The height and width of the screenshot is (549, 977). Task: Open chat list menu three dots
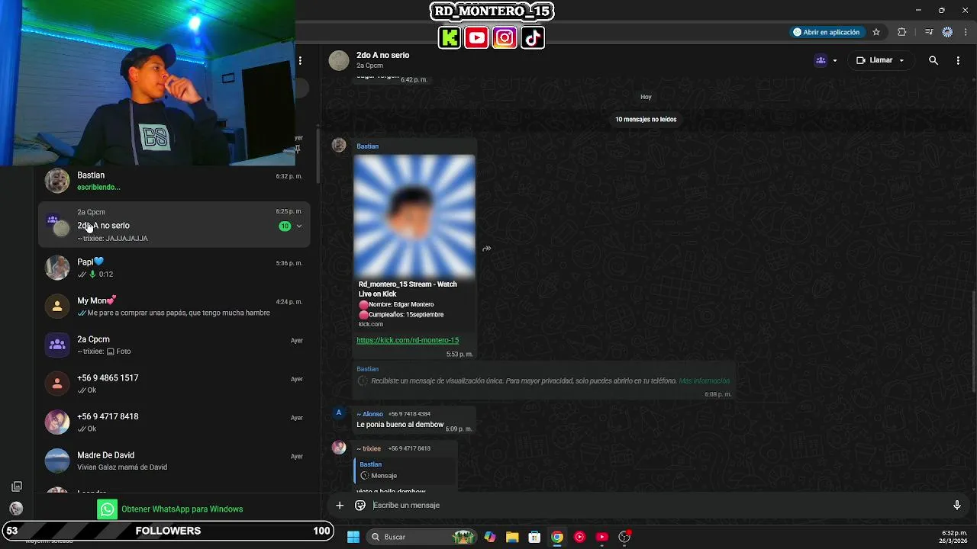tap(300, 60)
